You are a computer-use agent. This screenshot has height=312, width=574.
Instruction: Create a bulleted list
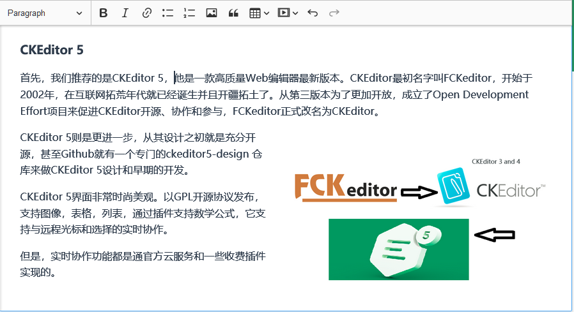tap(167, 13)
